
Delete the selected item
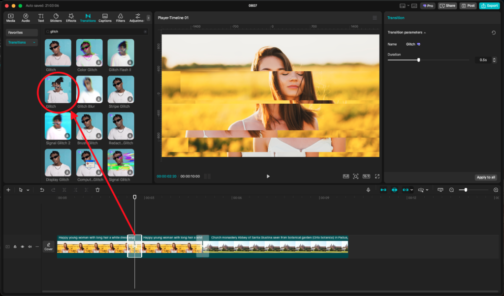98,190
